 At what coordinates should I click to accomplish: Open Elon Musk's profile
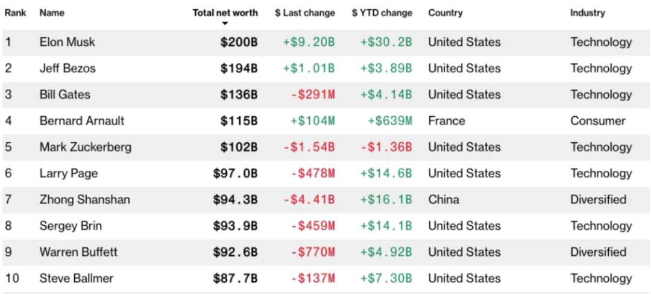68,42
